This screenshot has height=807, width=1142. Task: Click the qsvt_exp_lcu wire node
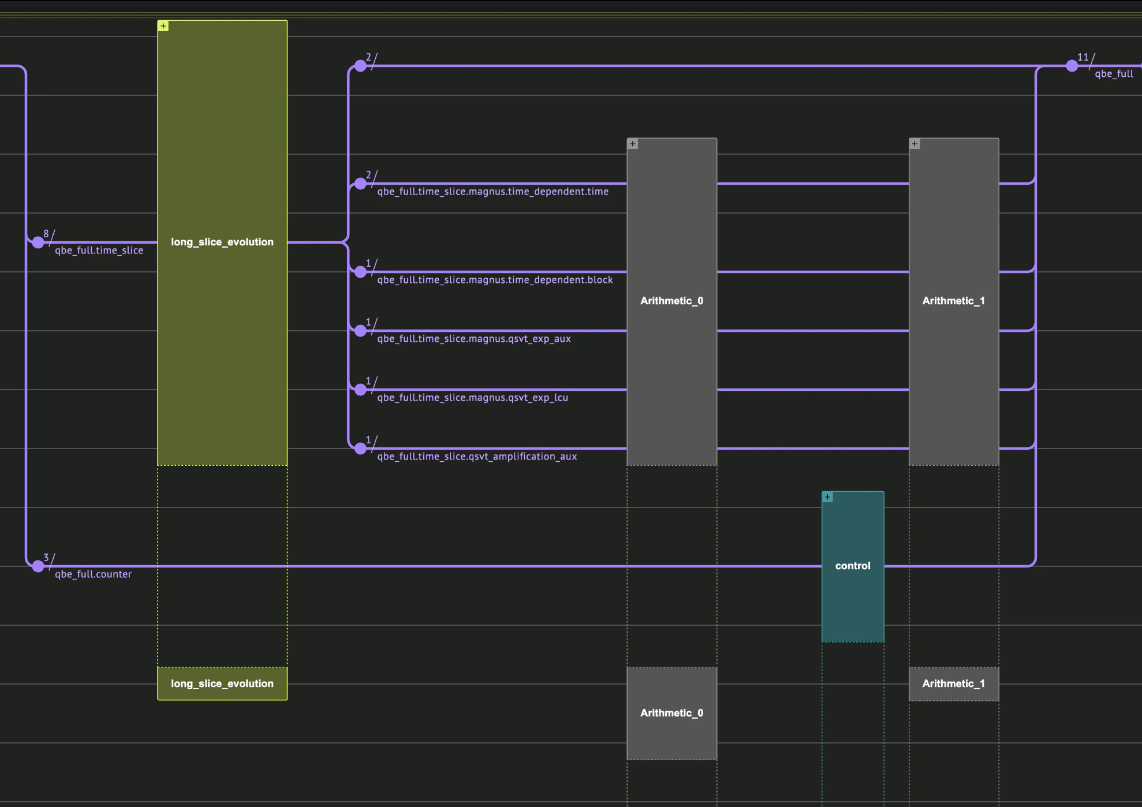coord(360,390)
